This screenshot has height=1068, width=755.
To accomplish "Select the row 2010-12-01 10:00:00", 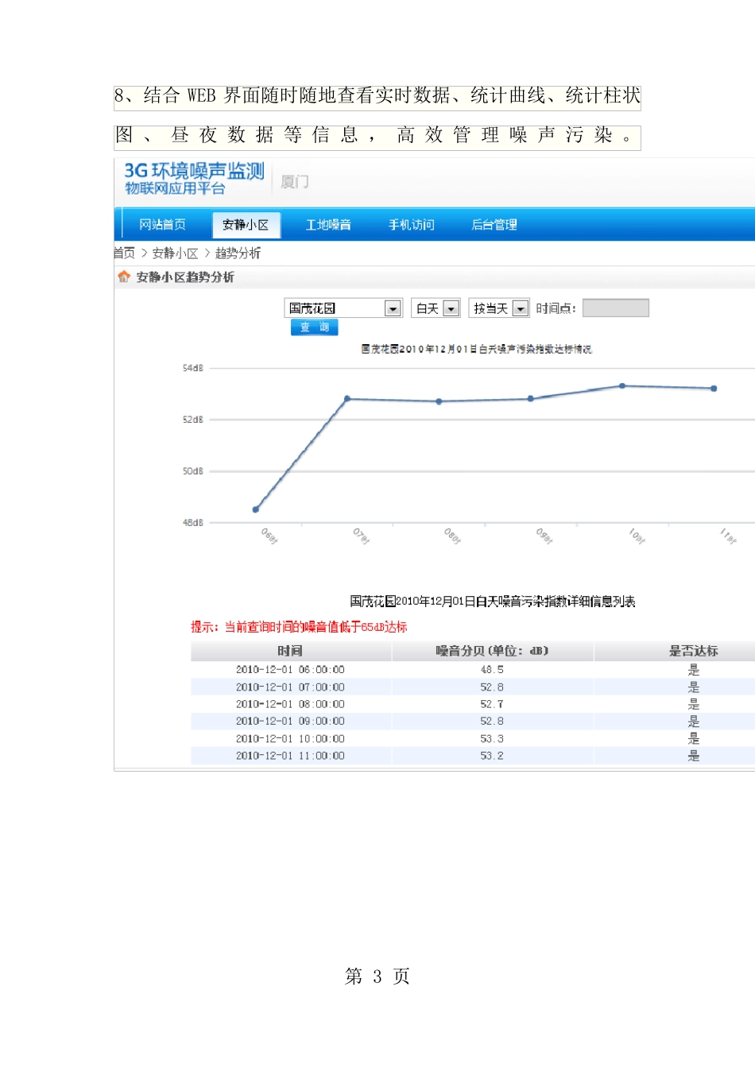I will tap(473, 739).
